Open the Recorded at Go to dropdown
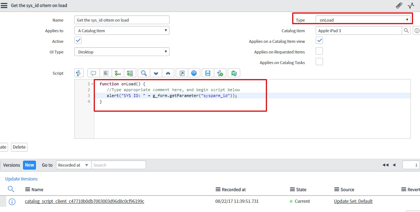Viewport: 420px width, 212px height. coord(73,165)
